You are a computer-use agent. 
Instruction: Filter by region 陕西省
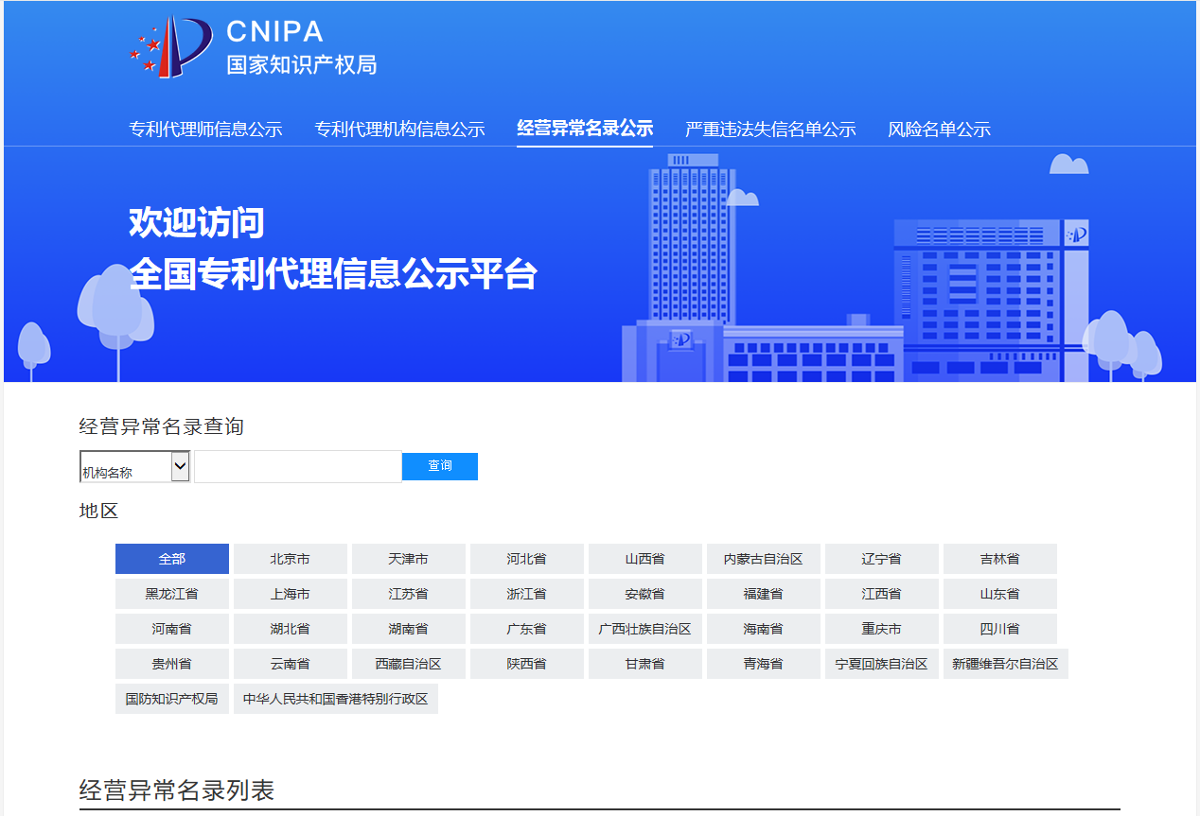point(527,664)
